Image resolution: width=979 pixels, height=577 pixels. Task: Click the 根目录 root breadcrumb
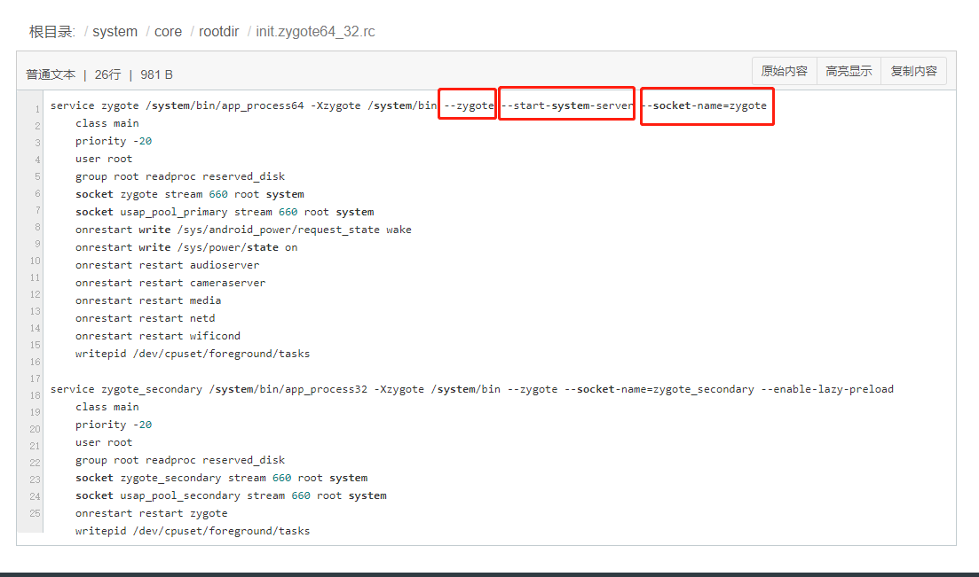click(51, 32)
